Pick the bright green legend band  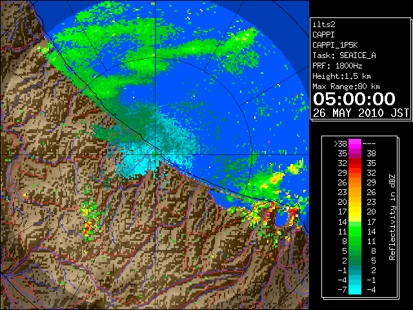tap(355, 231)
